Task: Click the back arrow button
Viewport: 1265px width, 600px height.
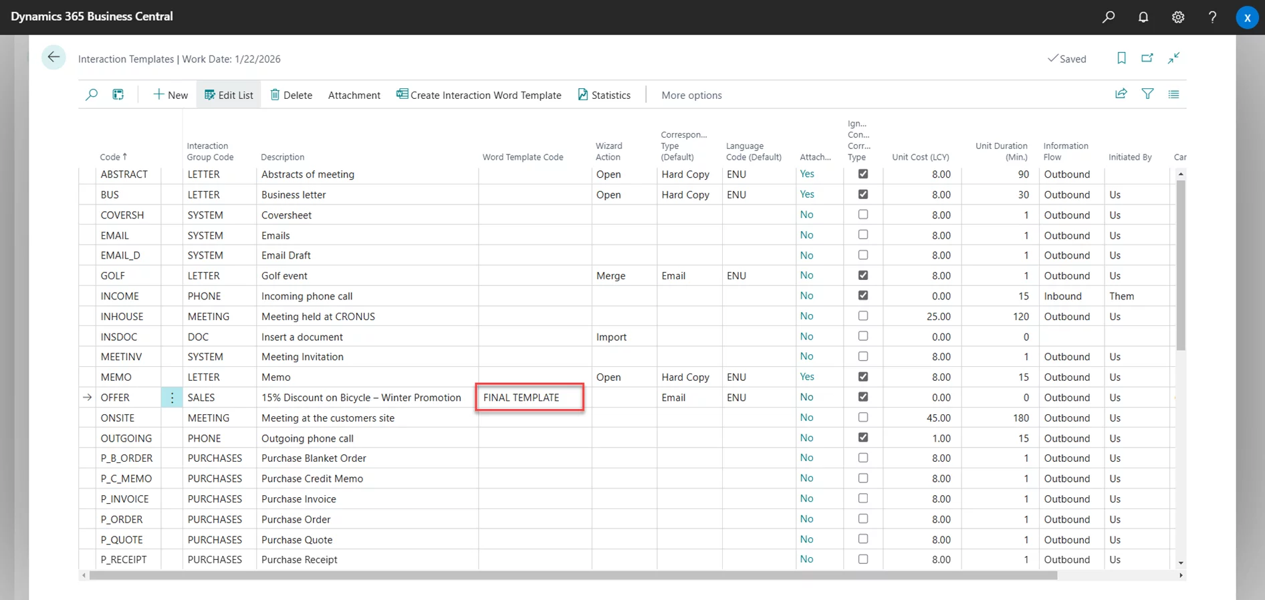Action: click(x=53, y=57)
